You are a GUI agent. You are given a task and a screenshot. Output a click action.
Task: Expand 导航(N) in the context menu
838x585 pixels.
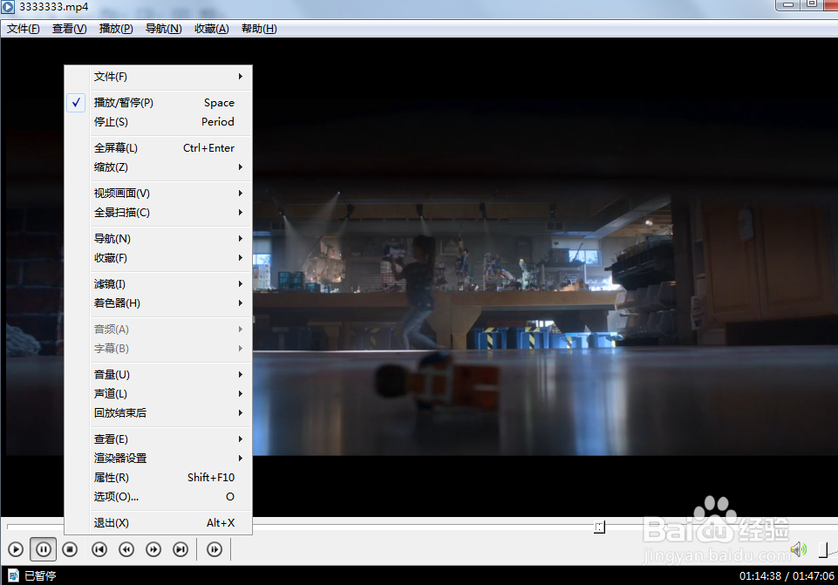point(158,239)
